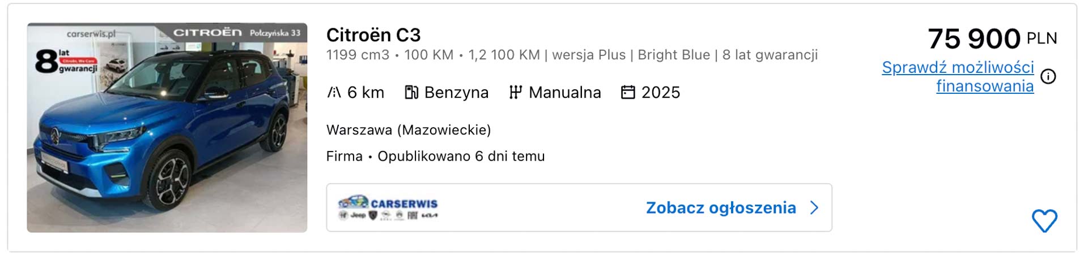
Task: Click the Manualna transmission label
Action: 564,93
